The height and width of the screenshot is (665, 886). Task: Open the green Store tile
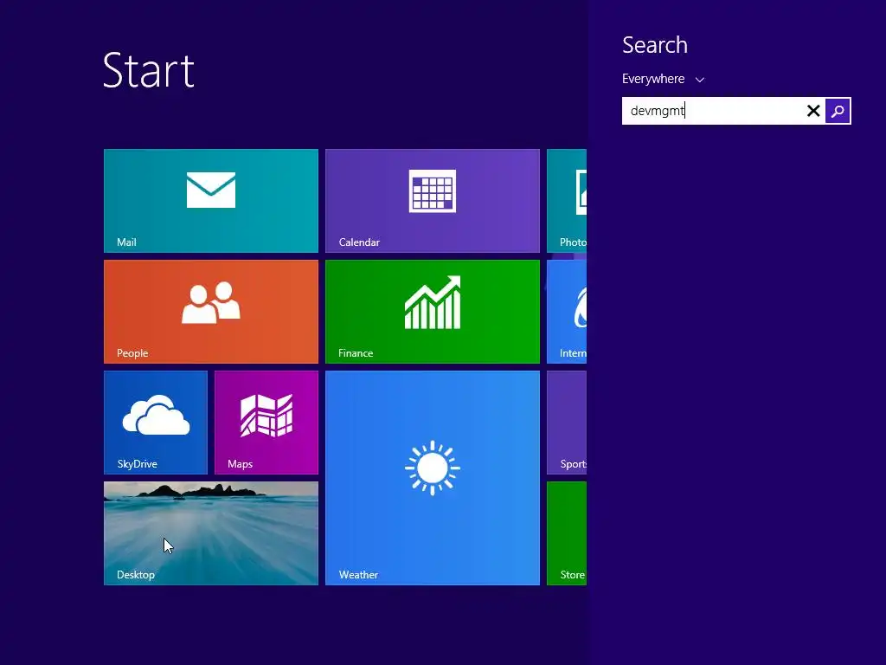click(567, 533)
